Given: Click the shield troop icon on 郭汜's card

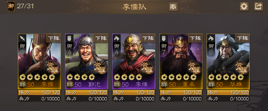Looking at the screenshot, I should 69,38.
